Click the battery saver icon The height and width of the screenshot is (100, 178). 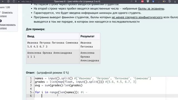click(164, 1)
